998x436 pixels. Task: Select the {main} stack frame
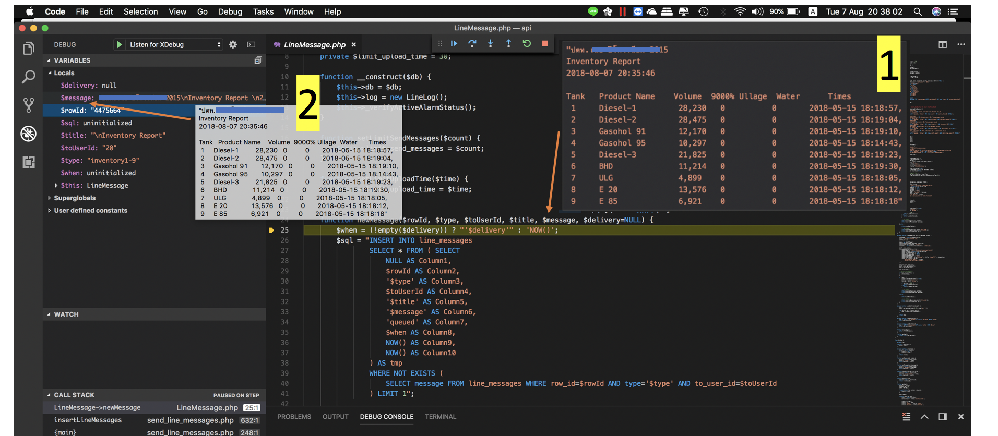155,432
